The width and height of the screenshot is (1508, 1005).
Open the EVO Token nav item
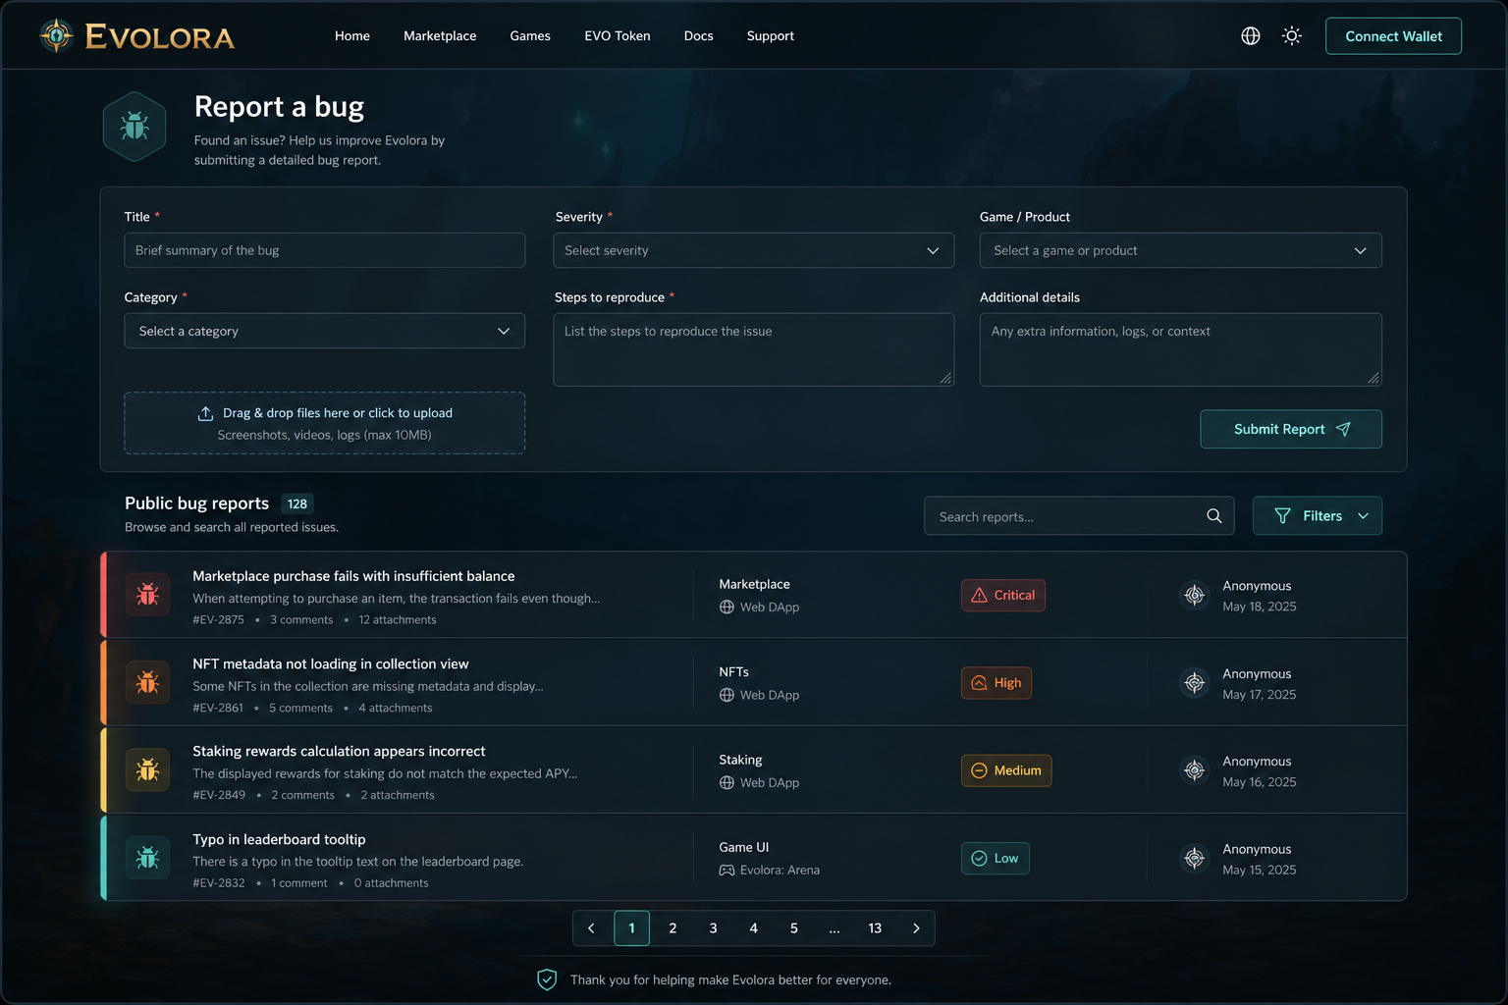click(x=618, y=35)
